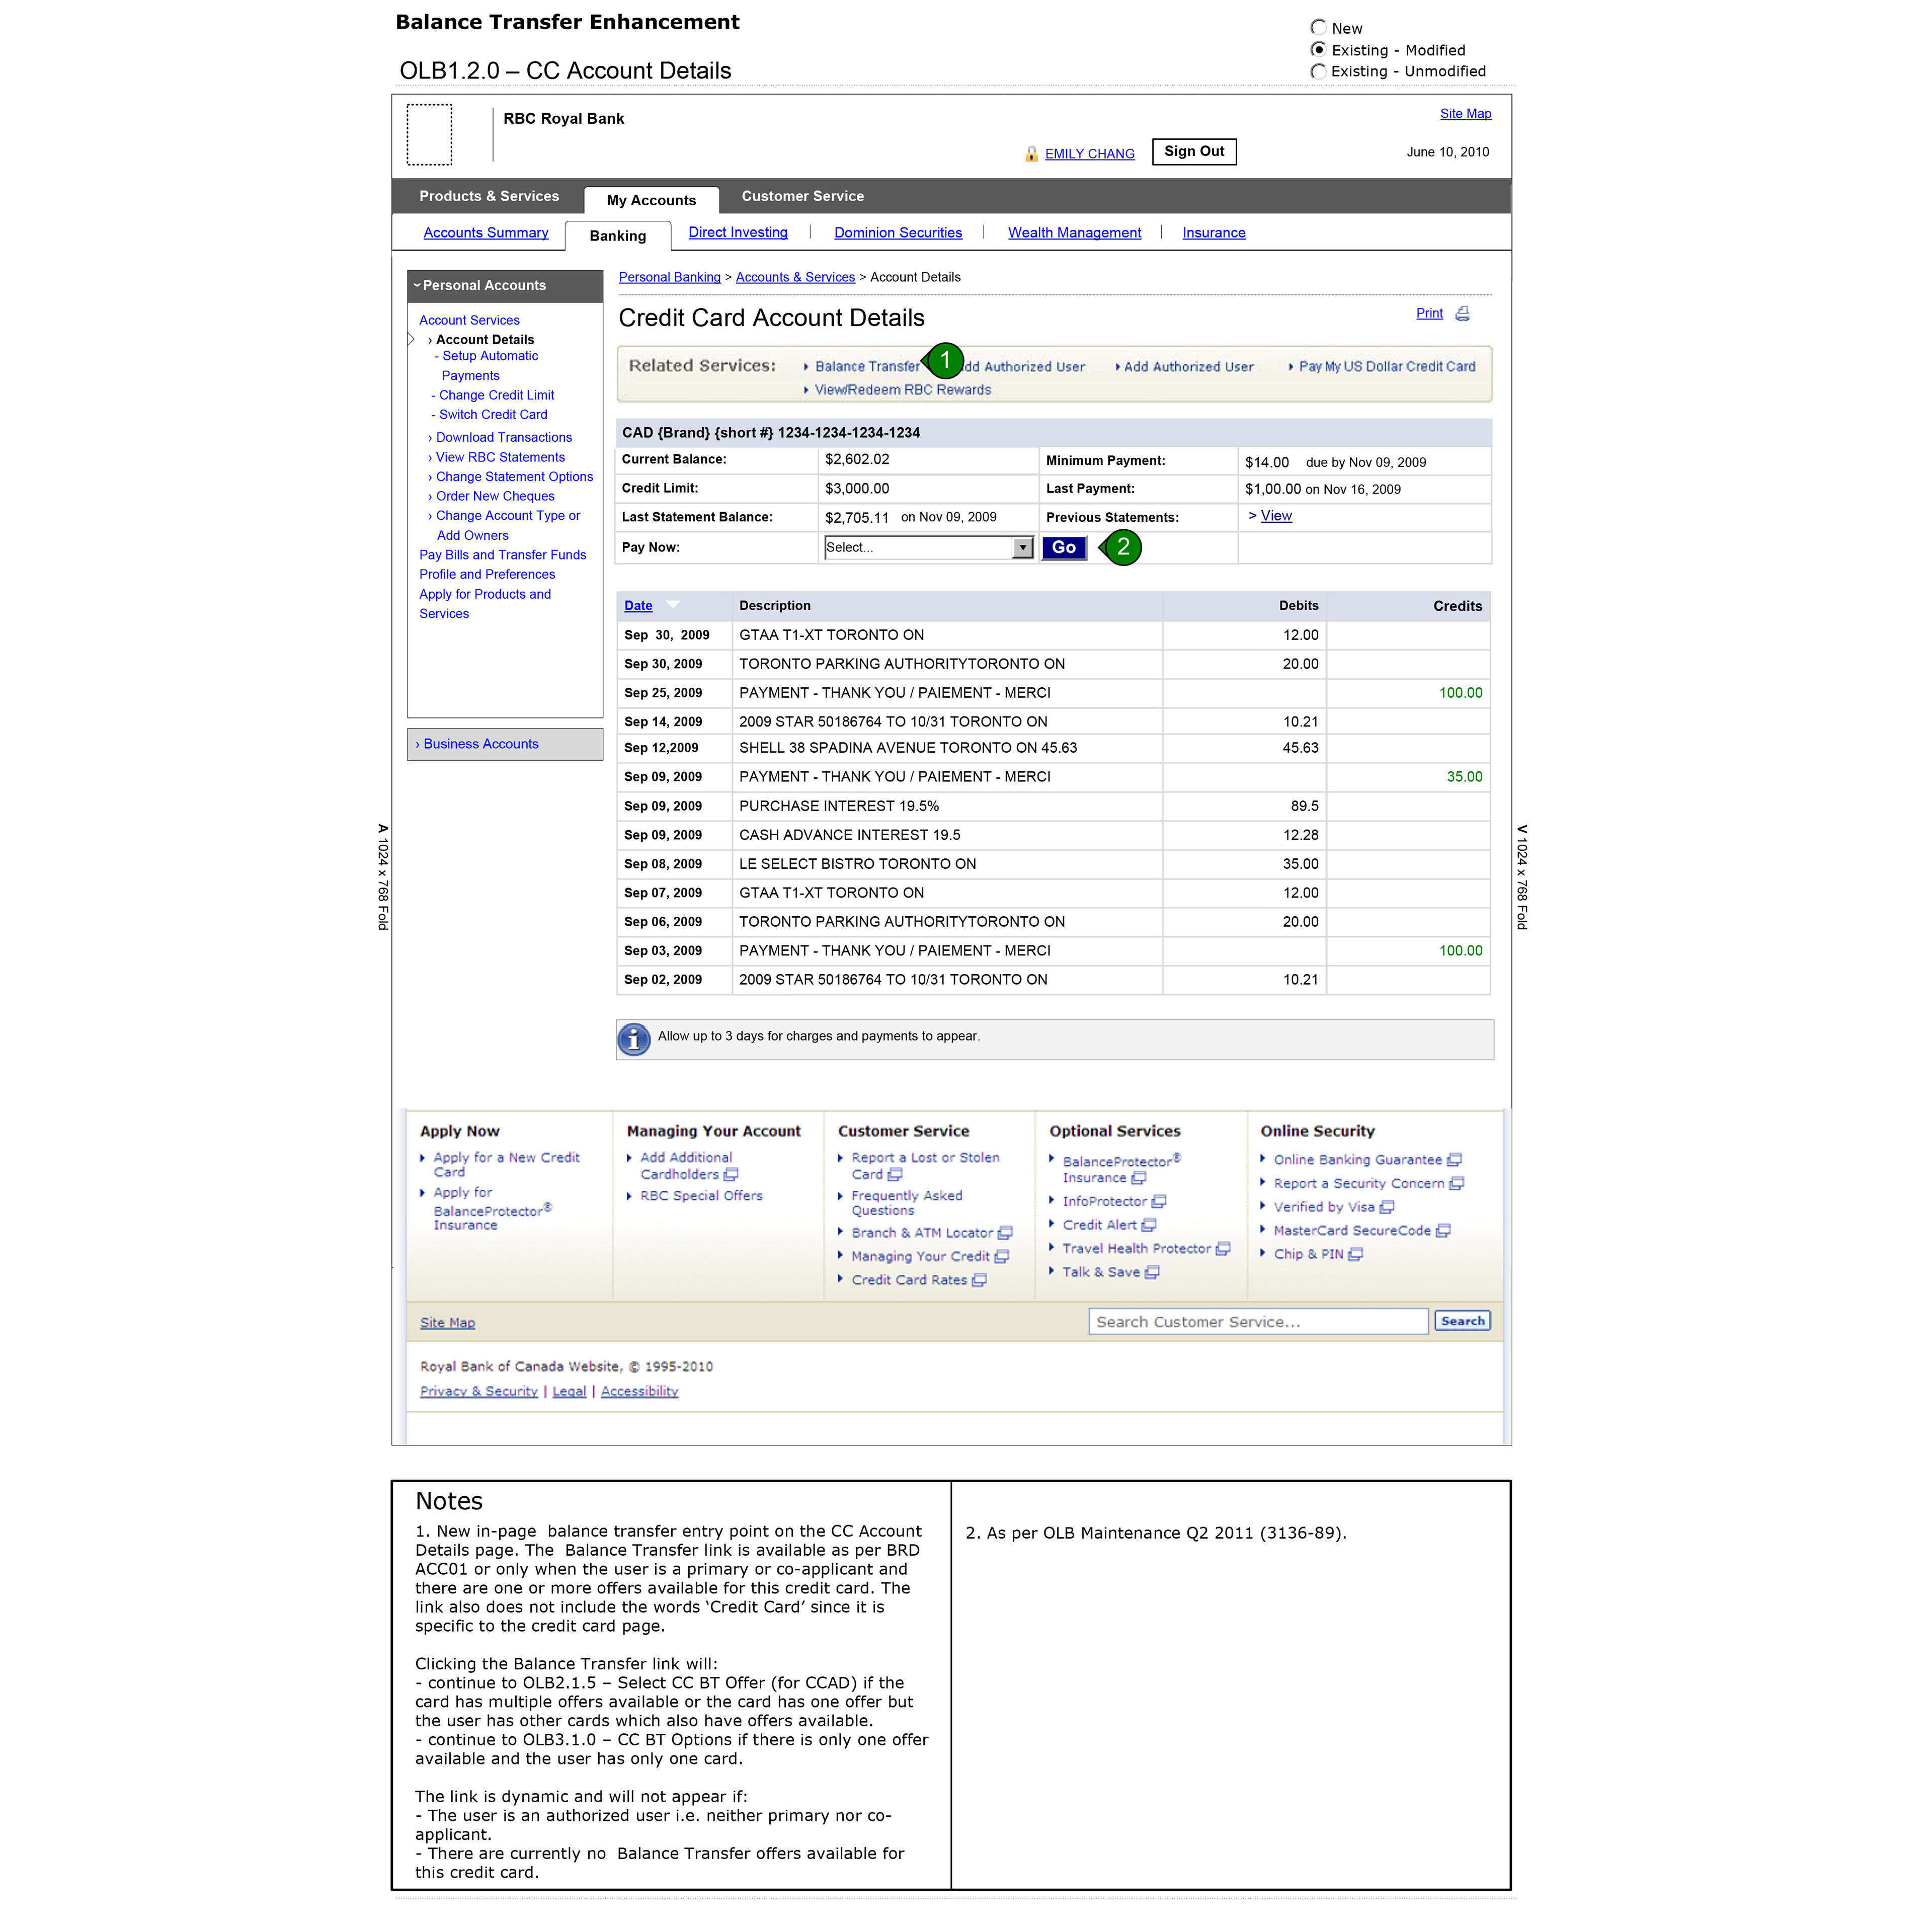
Task: Select the Existing - Unmodified radio button
Action: pyautogui.click(x=1319, y=71)
